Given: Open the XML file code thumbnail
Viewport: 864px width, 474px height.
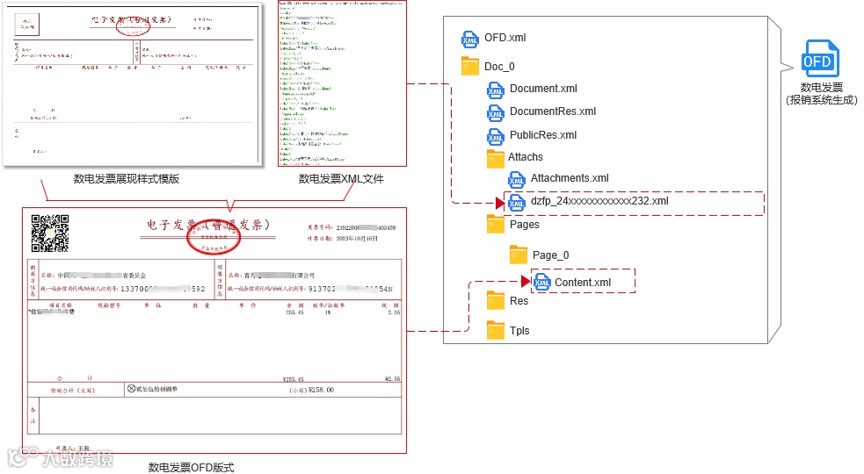Looking at the screenshot, I should (x=342, y=83).
